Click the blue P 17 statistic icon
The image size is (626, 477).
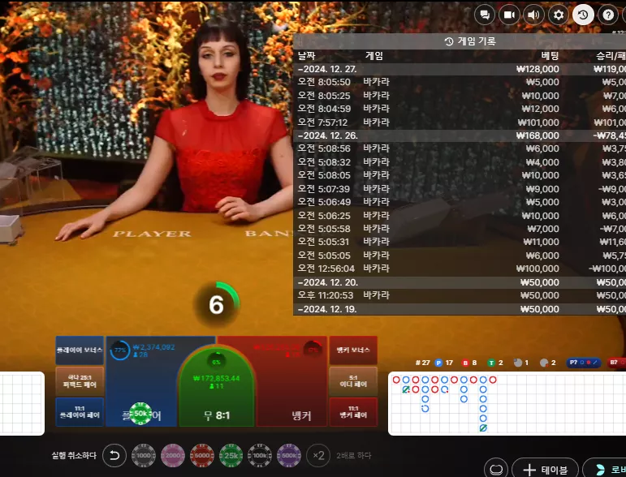pos(438,363)
